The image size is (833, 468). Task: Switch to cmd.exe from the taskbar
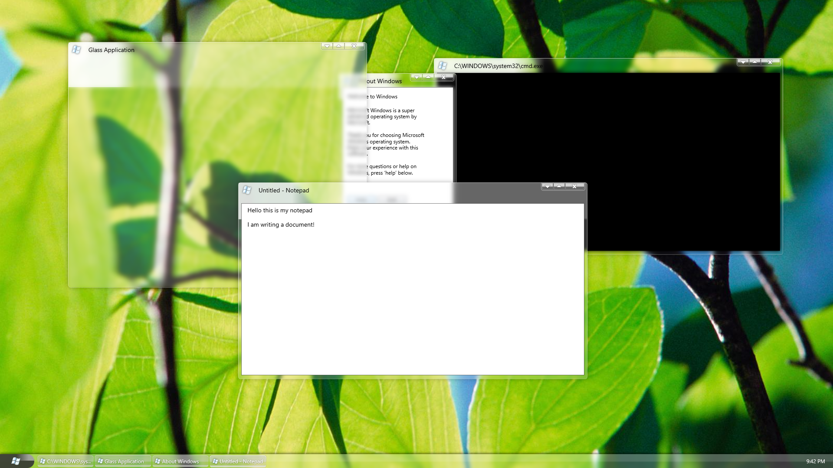click(66, 461)
